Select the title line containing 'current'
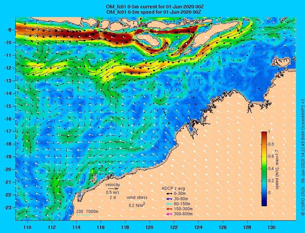Image resolution: width=305 pixels, height=233 pixels. coord(155,7)
